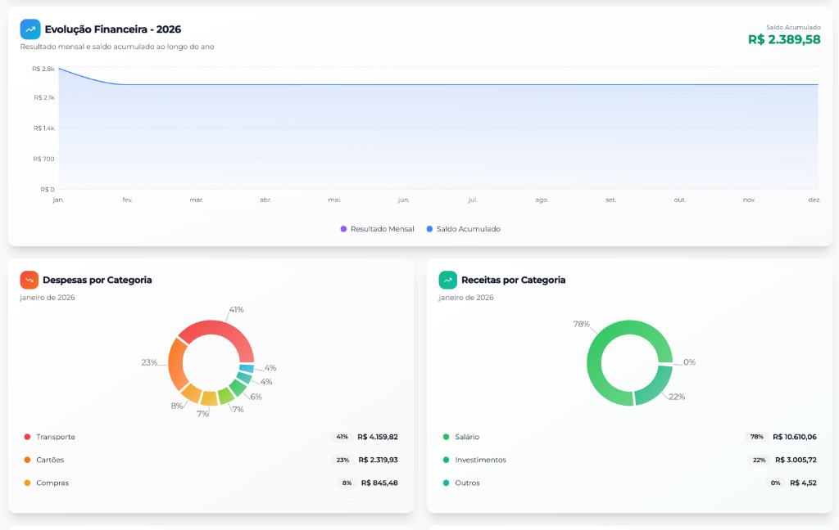Toggle the Saldo Acumulado legend item
The height and width of the screenshot is (530, 839).
464,229
